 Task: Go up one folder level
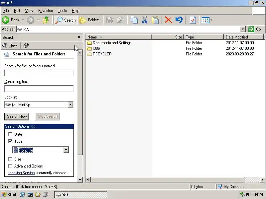click(46, 20)
